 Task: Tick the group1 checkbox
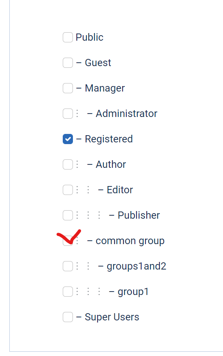tap(68, 292)
